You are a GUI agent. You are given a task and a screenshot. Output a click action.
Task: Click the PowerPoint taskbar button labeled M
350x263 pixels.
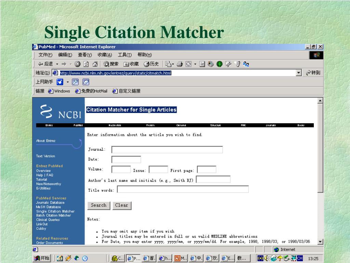[x=181, y=258]
